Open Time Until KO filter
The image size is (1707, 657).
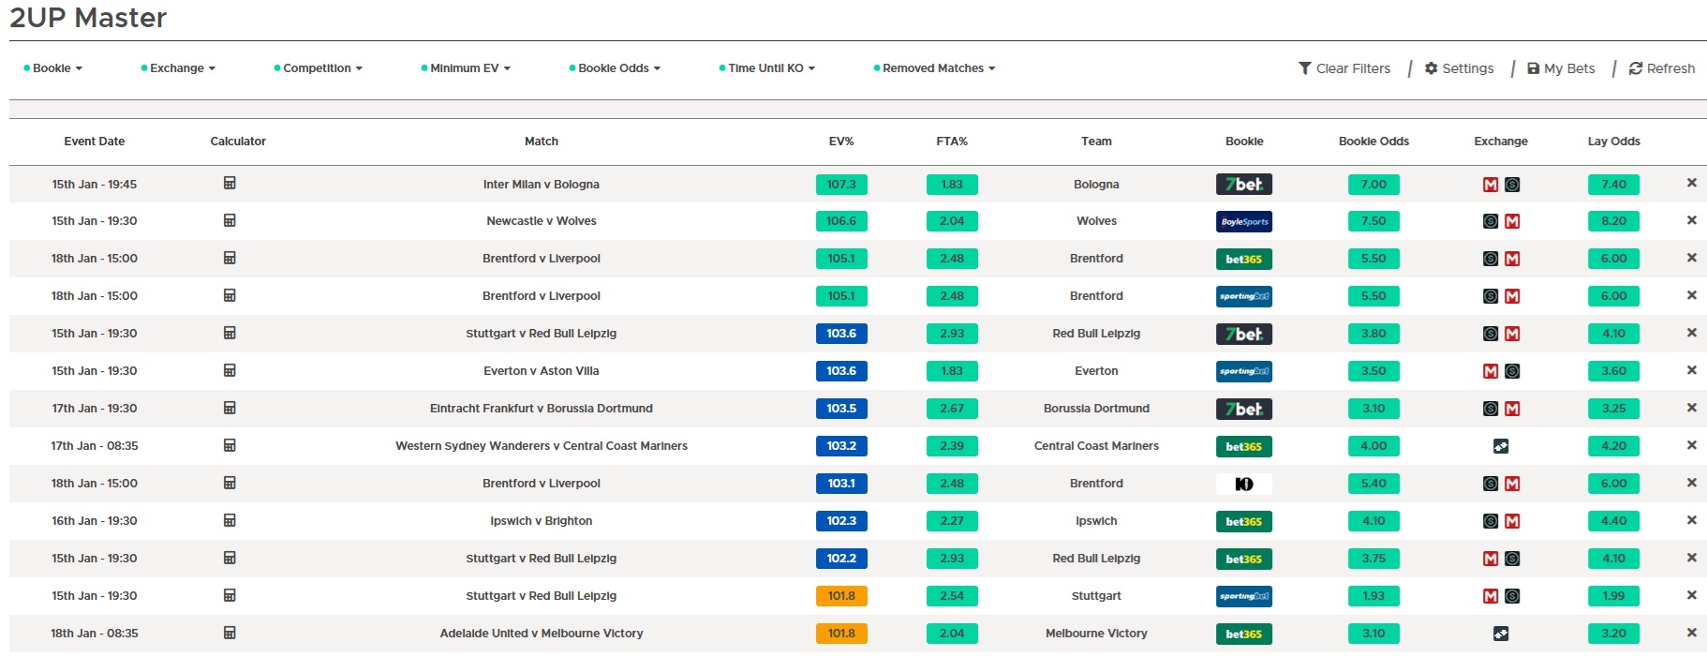pos(766,68)
